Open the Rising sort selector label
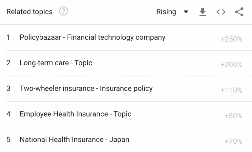 [166, 12]
